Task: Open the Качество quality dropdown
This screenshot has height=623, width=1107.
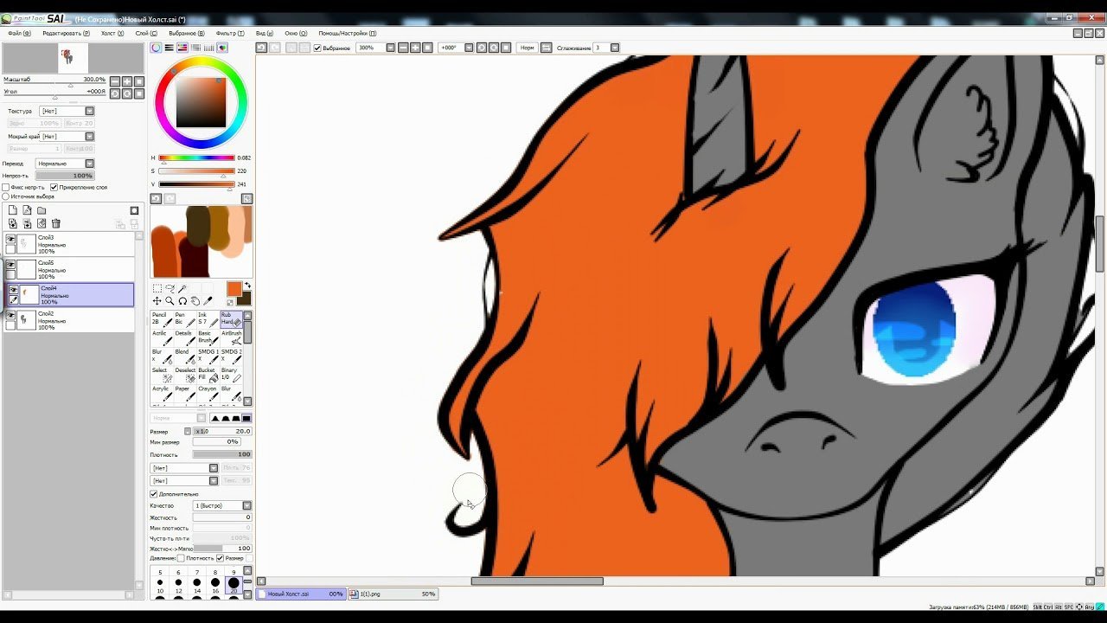Action: [x=222, y=505]
